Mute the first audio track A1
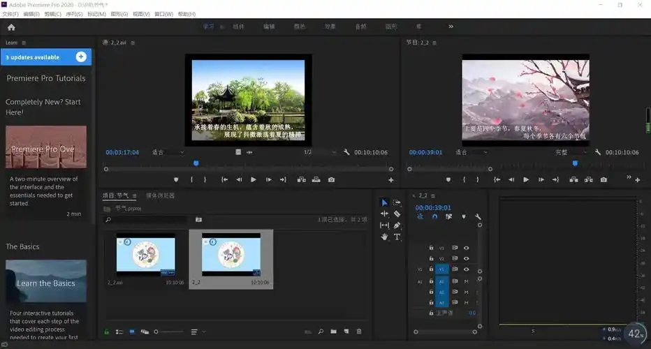 466,281
